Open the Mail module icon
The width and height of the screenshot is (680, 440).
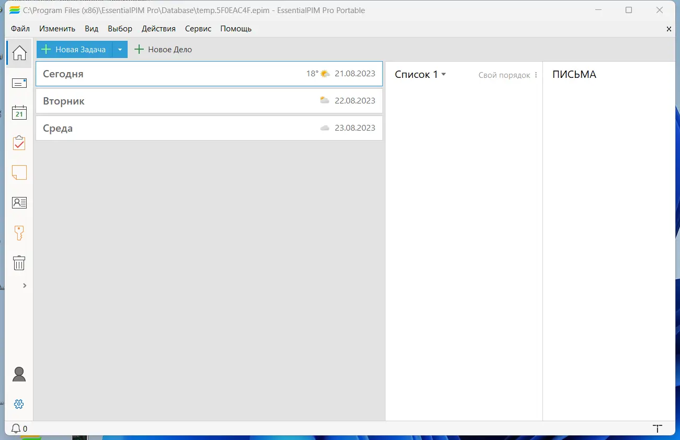(x=19, y=83)
